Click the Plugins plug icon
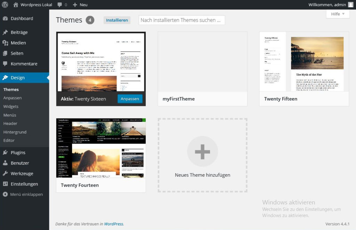The height and width of the screenshot is (230, 356). pos(5,152)
